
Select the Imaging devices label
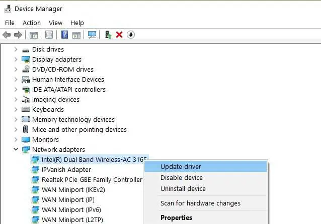coord(56,99)
